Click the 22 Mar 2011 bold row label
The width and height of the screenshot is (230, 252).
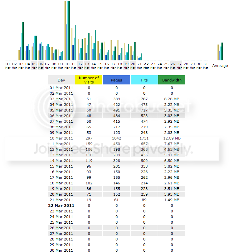(61, 205)
